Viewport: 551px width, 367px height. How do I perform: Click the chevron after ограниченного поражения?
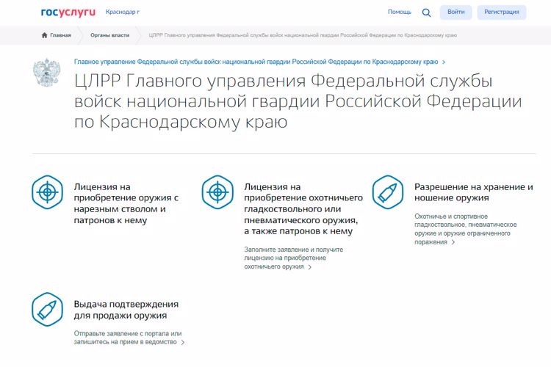[x=453, y=242]
